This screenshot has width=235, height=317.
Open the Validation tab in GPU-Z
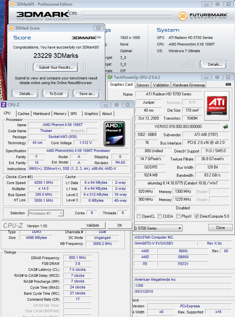[161, 85]
